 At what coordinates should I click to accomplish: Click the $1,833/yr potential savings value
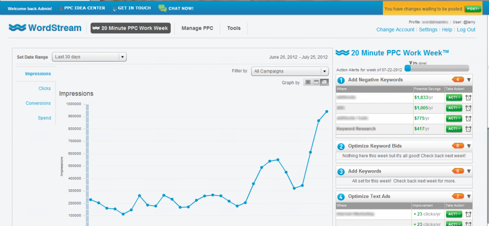[424, 97]
